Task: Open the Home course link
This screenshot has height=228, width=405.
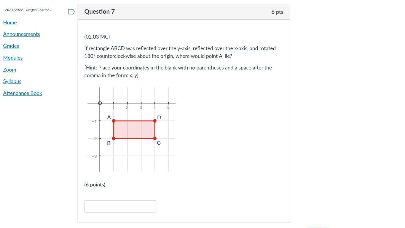Action: (10, 23)
